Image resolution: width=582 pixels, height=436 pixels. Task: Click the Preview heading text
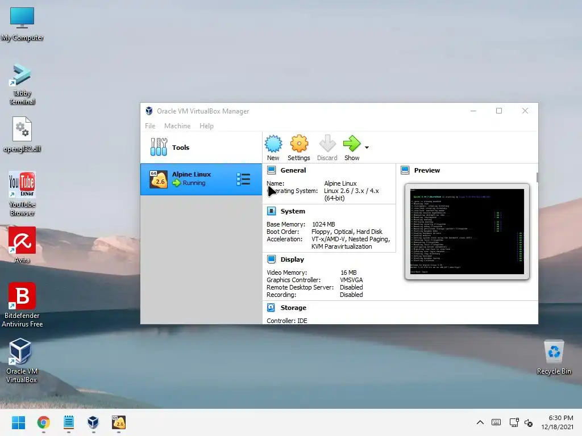coord(427,170)
